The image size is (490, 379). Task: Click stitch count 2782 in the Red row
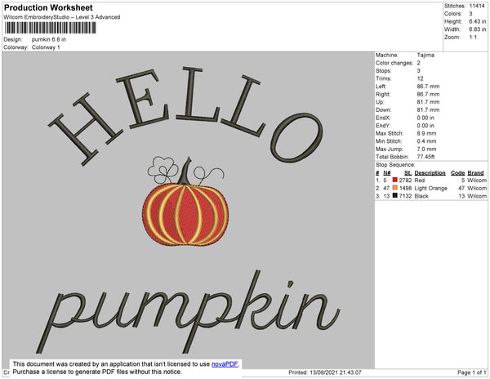[405, 181]
